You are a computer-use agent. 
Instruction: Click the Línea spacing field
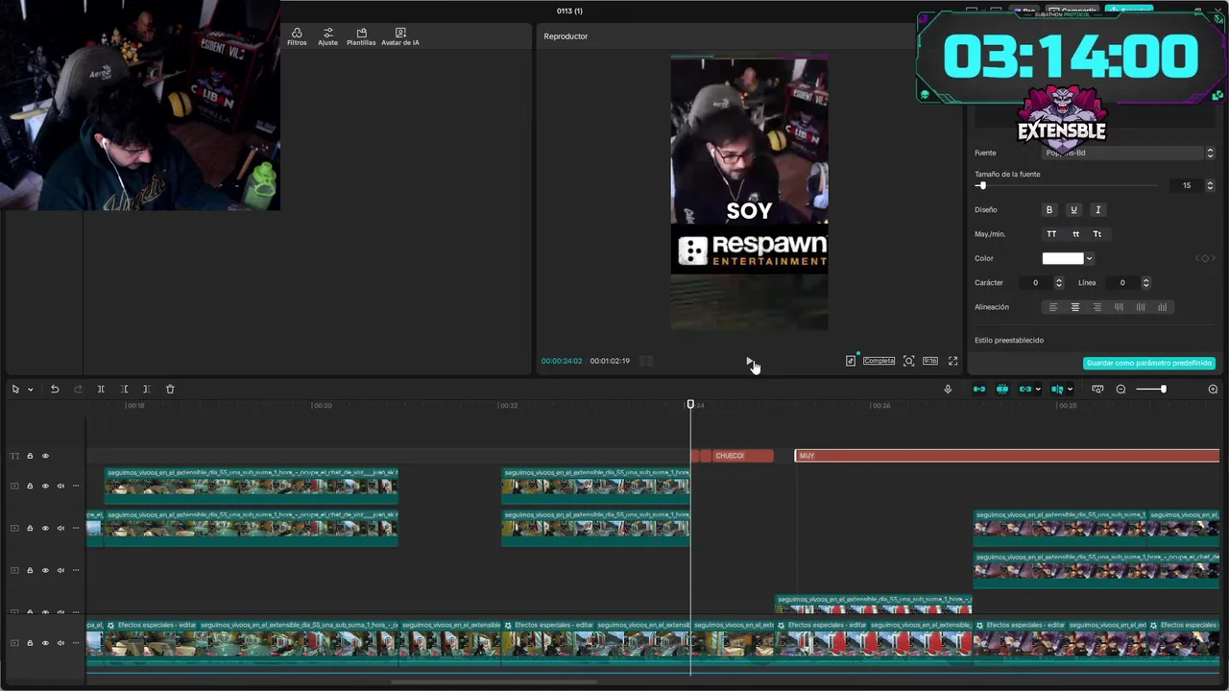1121,282
